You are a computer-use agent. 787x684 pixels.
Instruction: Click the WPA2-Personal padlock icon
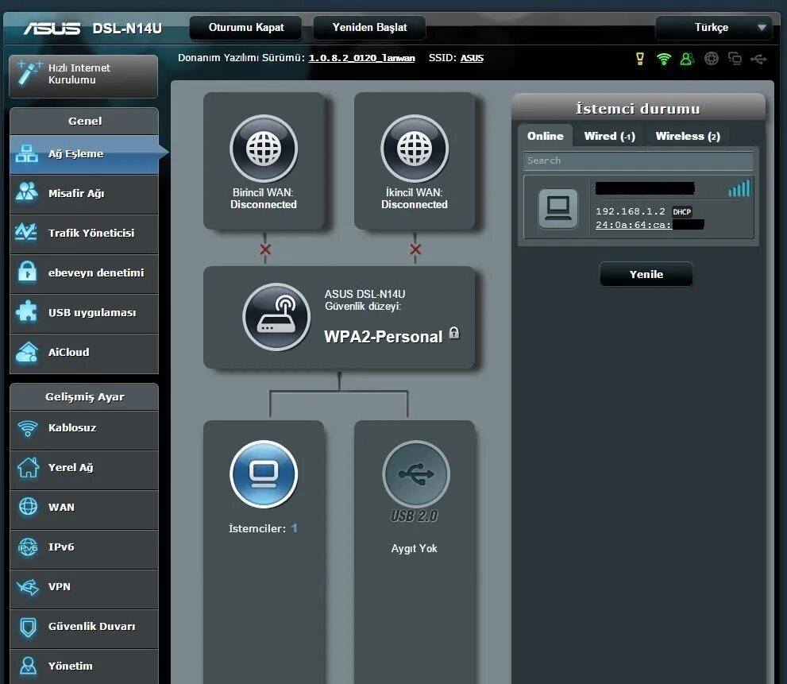pos(453,333)
